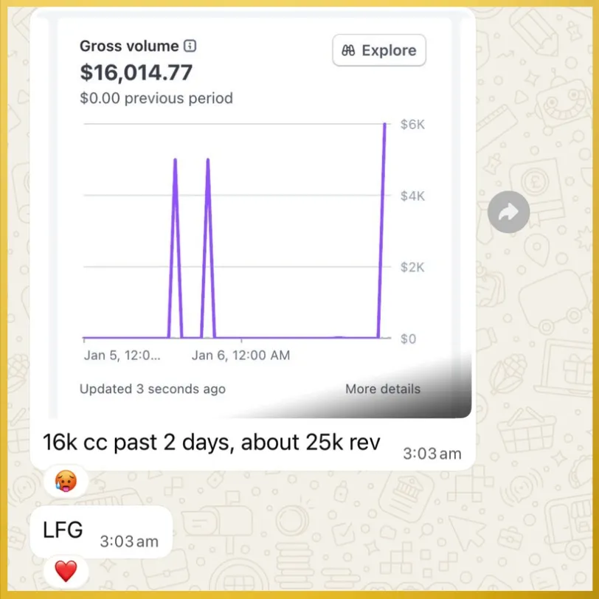Click the $0.00 previous period text
This screenshot has width=599, height=599.
click(x=156, y=98)
